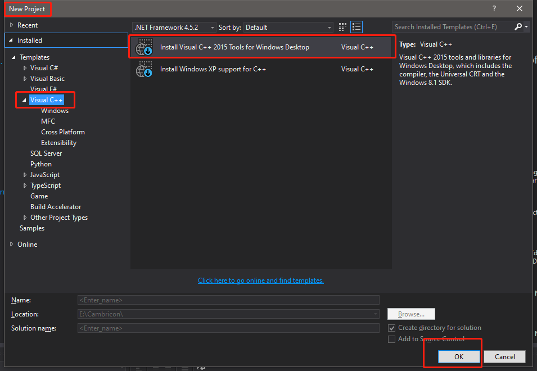
Task: Toggle Create directory for solution checkbox
Action: coord(391,328)
